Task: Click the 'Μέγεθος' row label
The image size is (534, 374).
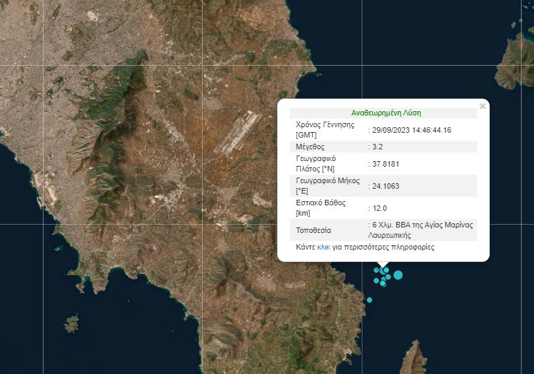Action: pyautogui.click(x=310, y=147)
